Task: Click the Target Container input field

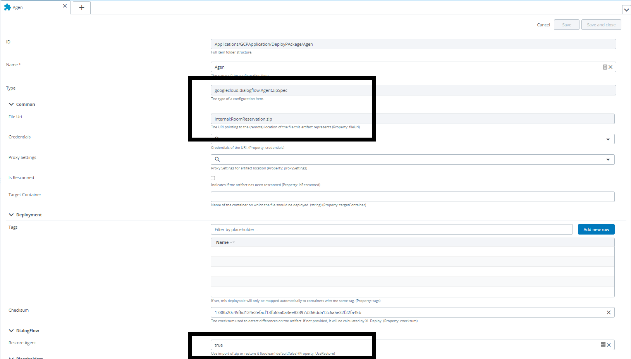Action: point(412,197)
